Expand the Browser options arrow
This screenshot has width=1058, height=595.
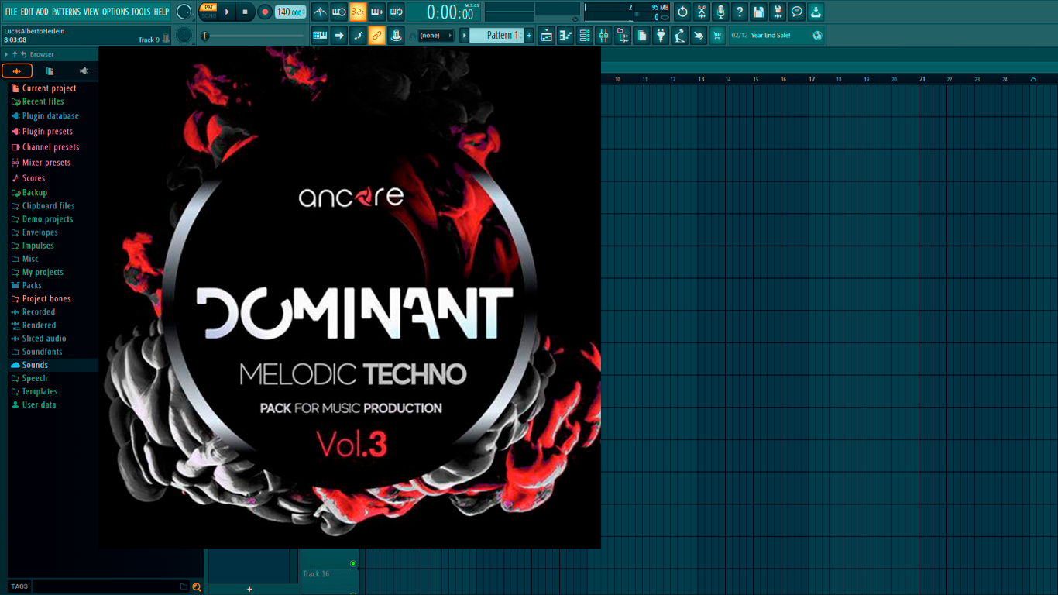click(6, 54)
